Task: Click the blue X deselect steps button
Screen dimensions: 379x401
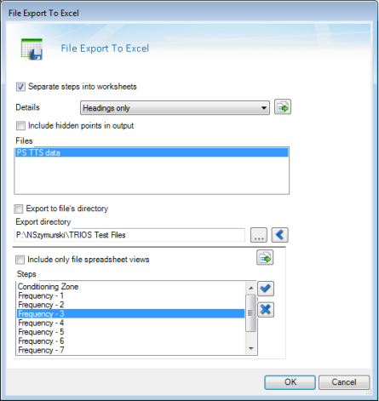Action: [266, 309]
